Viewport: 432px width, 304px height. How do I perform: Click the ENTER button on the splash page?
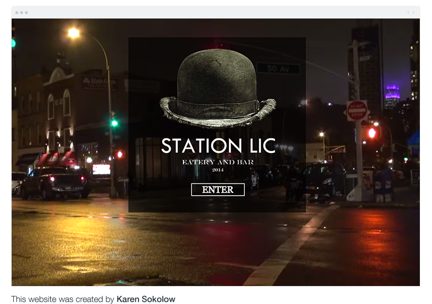tap(218, 190)
